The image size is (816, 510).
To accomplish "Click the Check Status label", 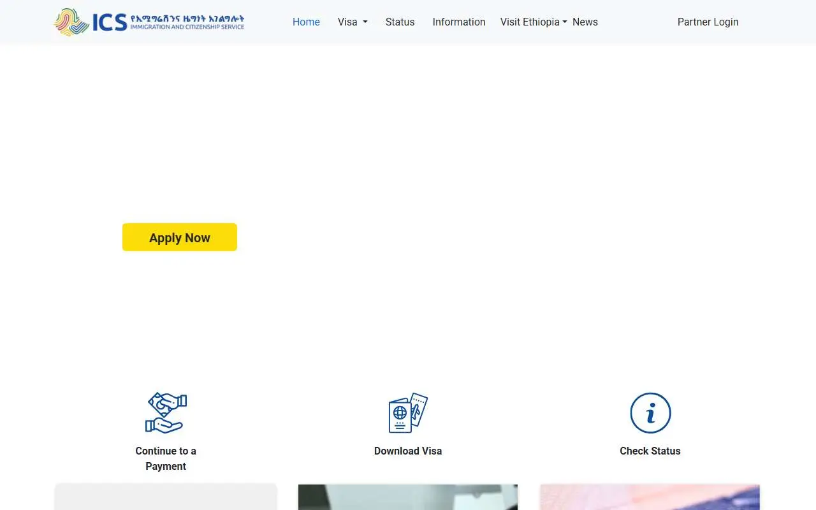I will click(650, 451).
